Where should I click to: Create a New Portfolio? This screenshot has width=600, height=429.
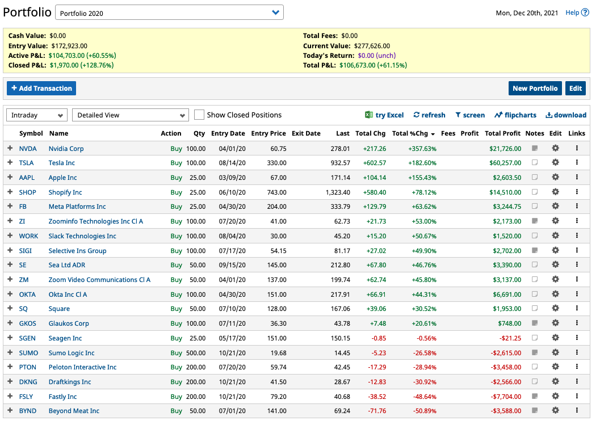(x=535, y=88)
